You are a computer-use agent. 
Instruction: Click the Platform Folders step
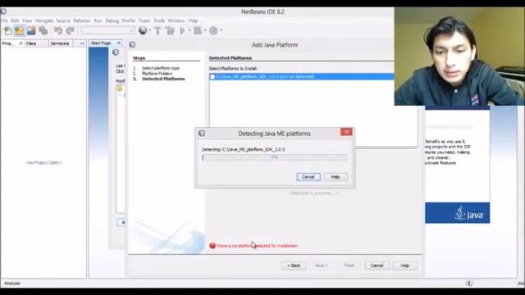pyautogui.click(x=157, y=73)
